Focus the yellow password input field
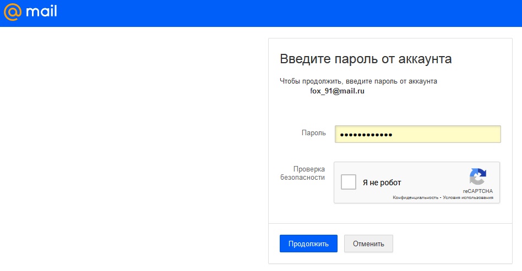522x271 pixels. 417,134
